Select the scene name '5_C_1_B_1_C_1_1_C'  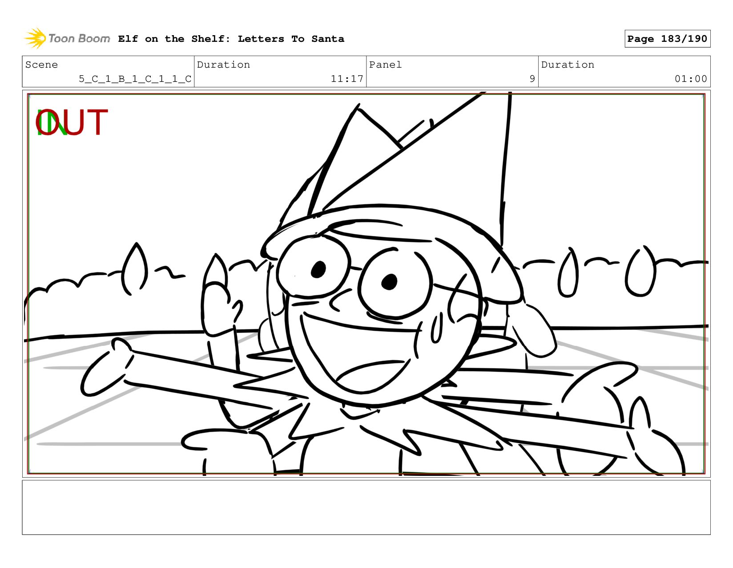tap(135, 79)
